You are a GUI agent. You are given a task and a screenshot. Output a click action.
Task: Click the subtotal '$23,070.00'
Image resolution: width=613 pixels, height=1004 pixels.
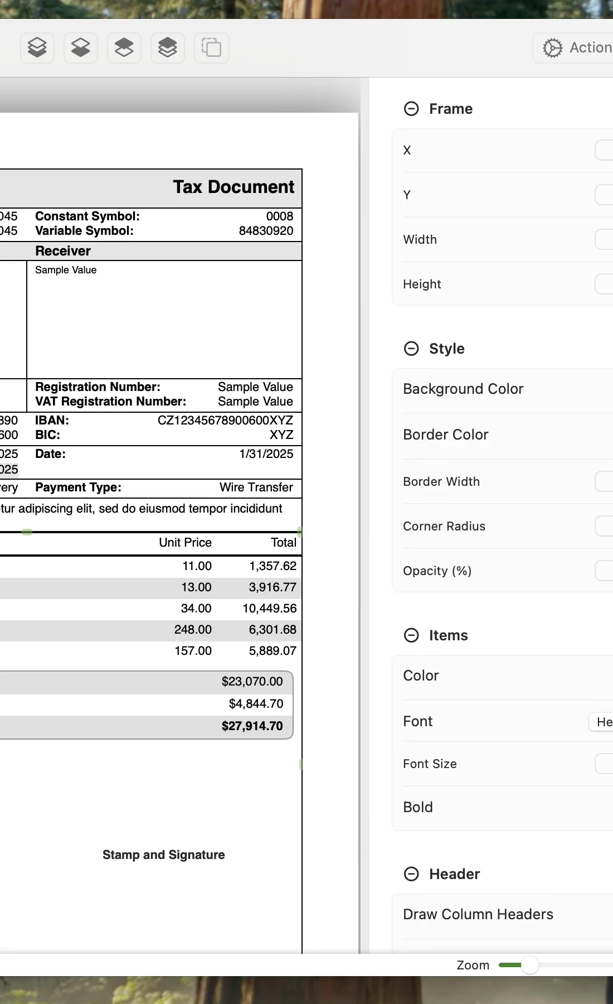point(252,682)
